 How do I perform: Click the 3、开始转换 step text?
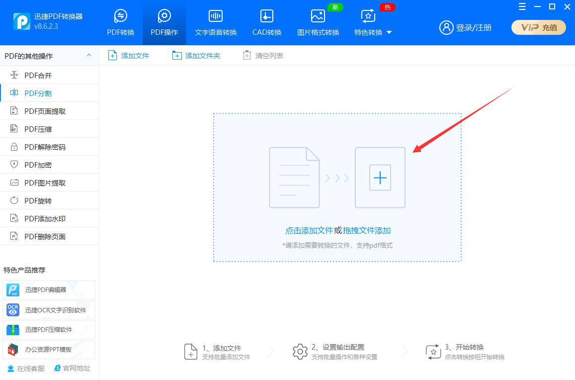coord(464,347)
